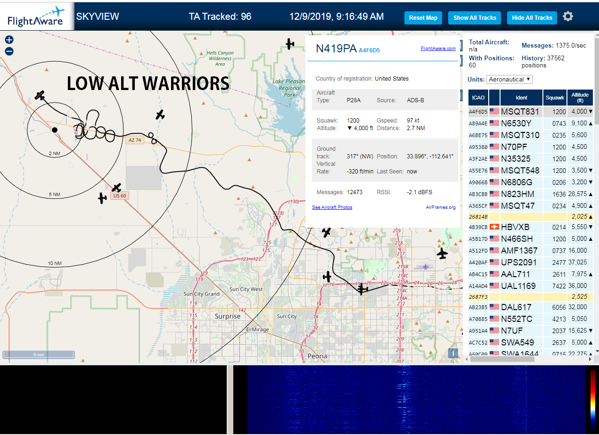Select the N552TC aircraft row

click(x=531, y=319)
